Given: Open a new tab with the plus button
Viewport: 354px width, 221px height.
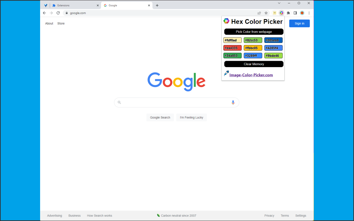Looking at the screenshot, I should pyautogui.click(x=157, y=6).
